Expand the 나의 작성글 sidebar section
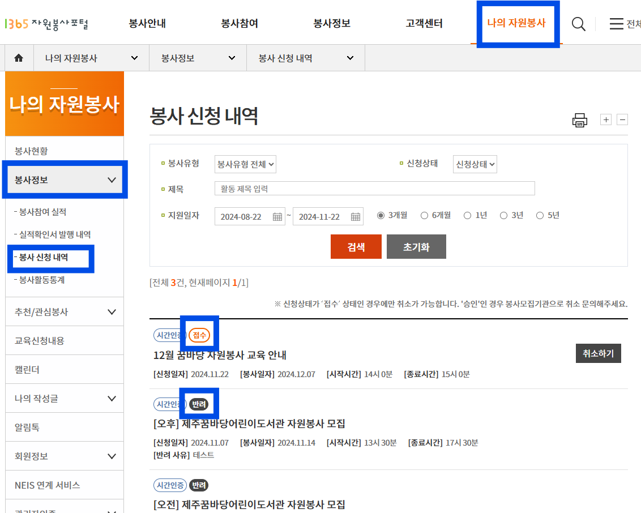 pos(65,399)
